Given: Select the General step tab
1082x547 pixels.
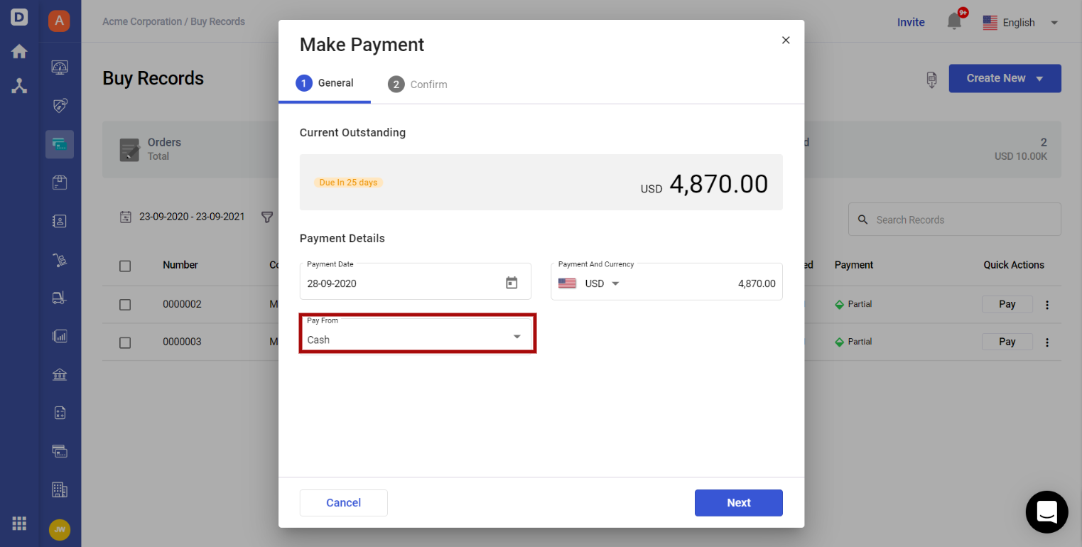Looking at the screenshot, I should coord(325,83).
